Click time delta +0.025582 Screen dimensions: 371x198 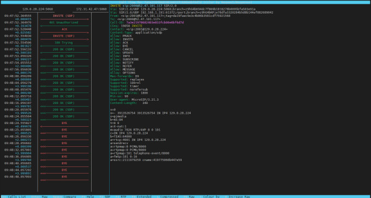[23, 33]
